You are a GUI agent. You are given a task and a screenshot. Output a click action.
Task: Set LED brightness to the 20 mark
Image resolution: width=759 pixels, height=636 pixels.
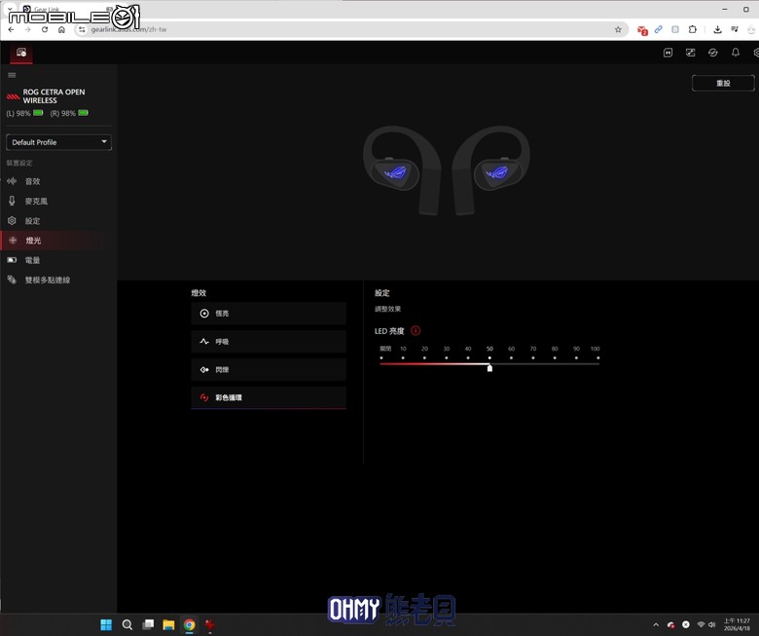point(424,358)
